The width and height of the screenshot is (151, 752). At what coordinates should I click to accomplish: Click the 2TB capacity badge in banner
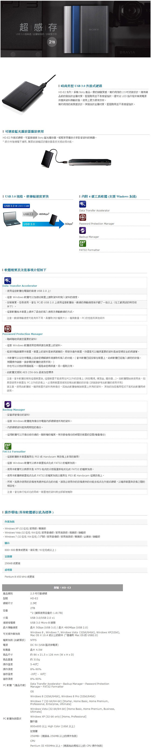(x=52, y=42)
